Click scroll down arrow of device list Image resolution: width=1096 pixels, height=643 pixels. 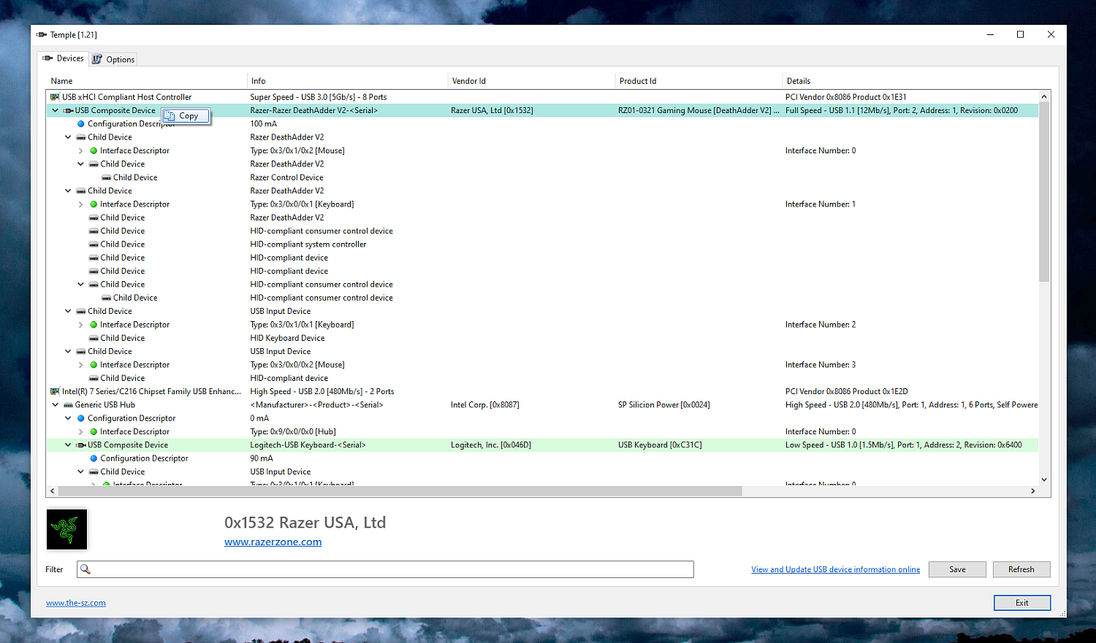tap(1044, 480)
